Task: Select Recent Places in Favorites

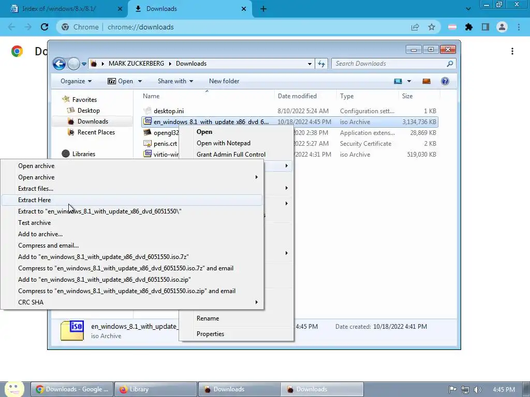Action: point(96,132)
